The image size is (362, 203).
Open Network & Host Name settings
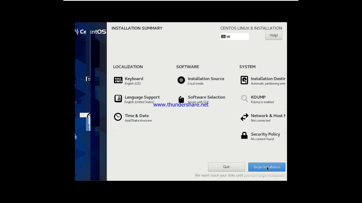point(268,116)
